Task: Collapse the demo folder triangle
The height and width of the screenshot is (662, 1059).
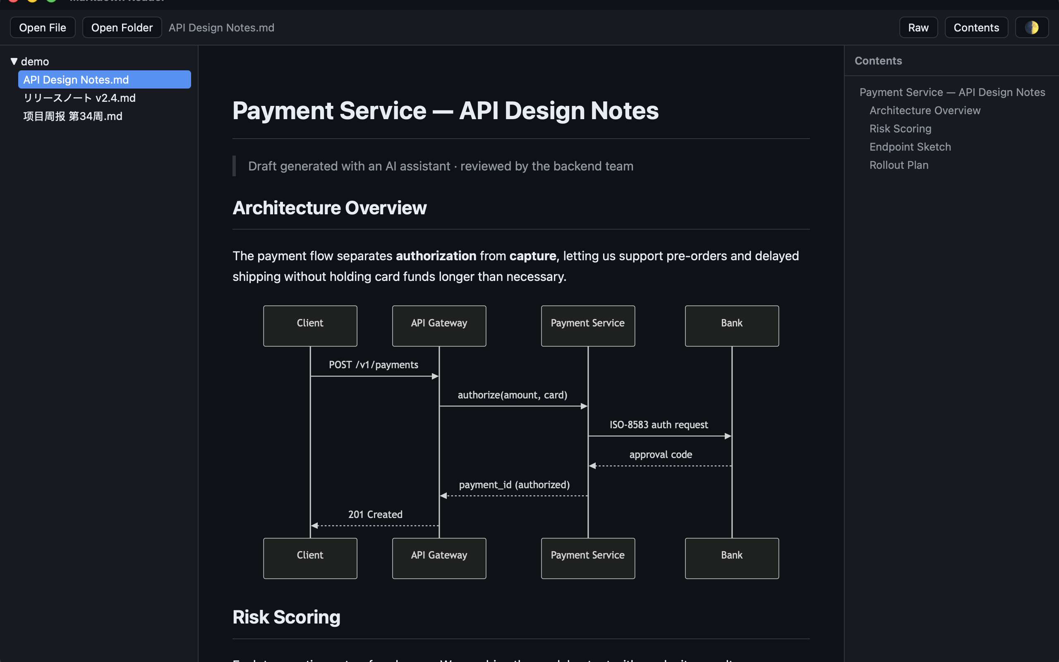Action: [x=14, y=61]
